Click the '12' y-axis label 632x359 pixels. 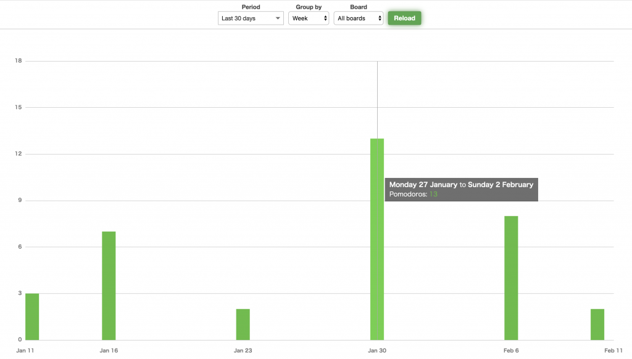[x=19, y=153]
